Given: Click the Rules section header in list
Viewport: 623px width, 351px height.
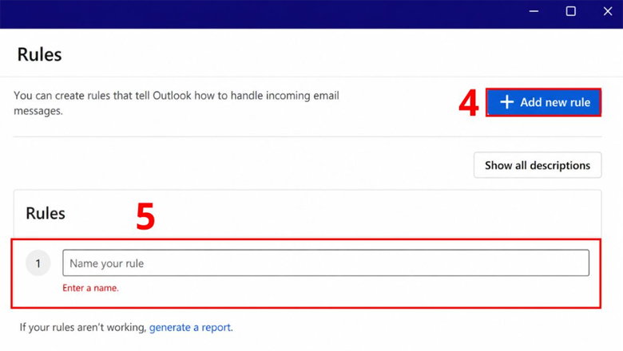Looking at the screenshot, I should pyautogui.click(x=46, y=213).
